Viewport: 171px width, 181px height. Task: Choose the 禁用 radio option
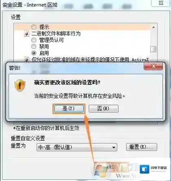(x=34, y=46)
